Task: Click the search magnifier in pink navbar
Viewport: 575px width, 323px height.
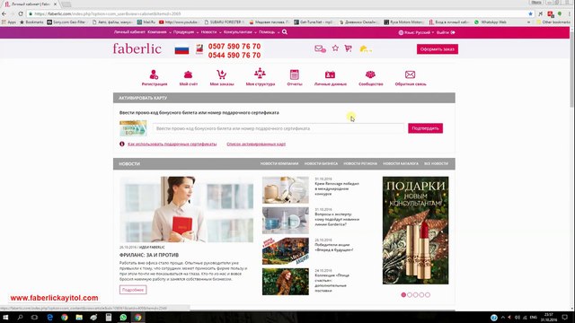Action: click(x=285, y=32)
